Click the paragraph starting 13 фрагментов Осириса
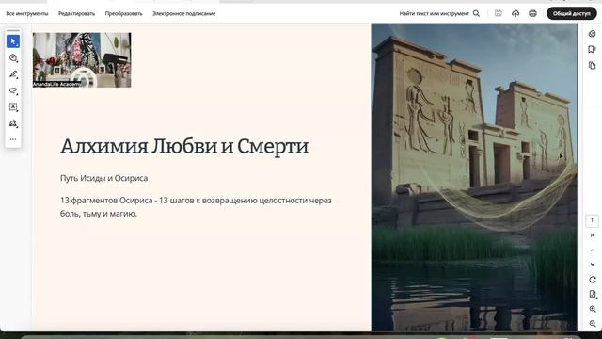 196,207
